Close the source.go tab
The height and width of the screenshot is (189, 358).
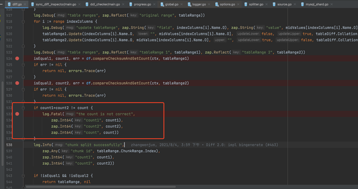(x=295, y=4)
